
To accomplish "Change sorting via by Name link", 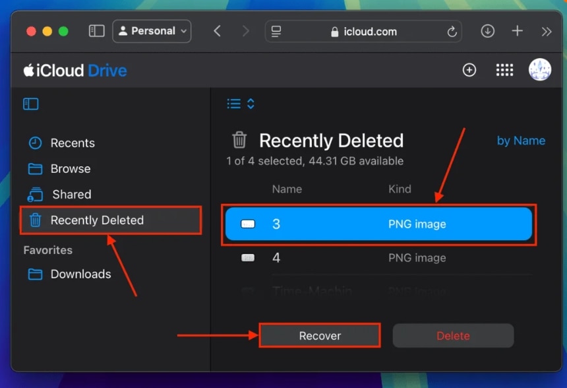I will tap(521, 141).
